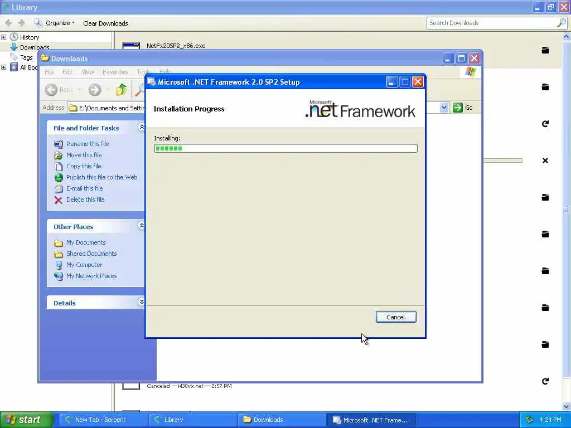Open the Forward button history dropdown arrow
The image size is (571, 428).
pyautogui.click(x=108, y=90)
